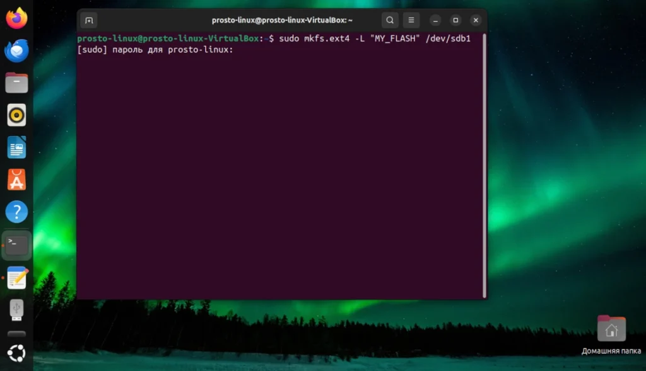Click the terminal title bar text
Image resolution: width=646 pixels, height=371 pixels.
click(282, 20)
